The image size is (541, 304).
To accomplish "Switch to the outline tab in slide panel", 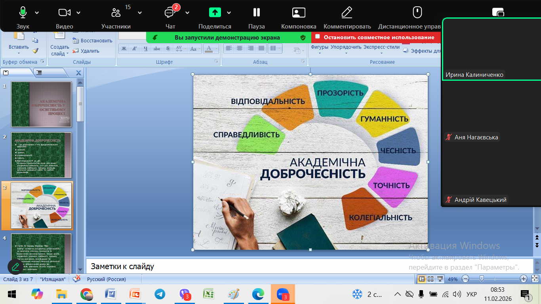I will 40,72.
